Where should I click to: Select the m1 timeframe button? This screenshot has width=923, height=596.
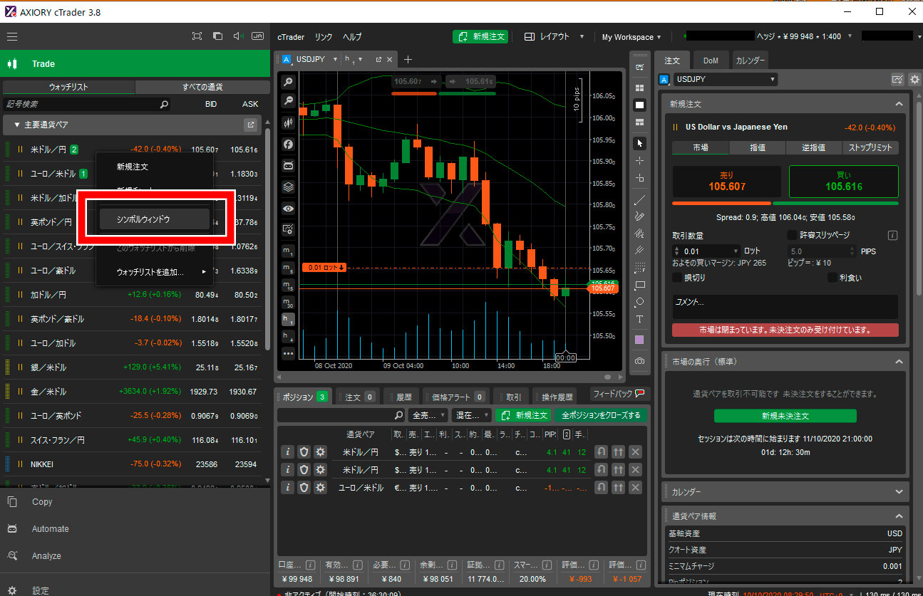click(288, 251)
